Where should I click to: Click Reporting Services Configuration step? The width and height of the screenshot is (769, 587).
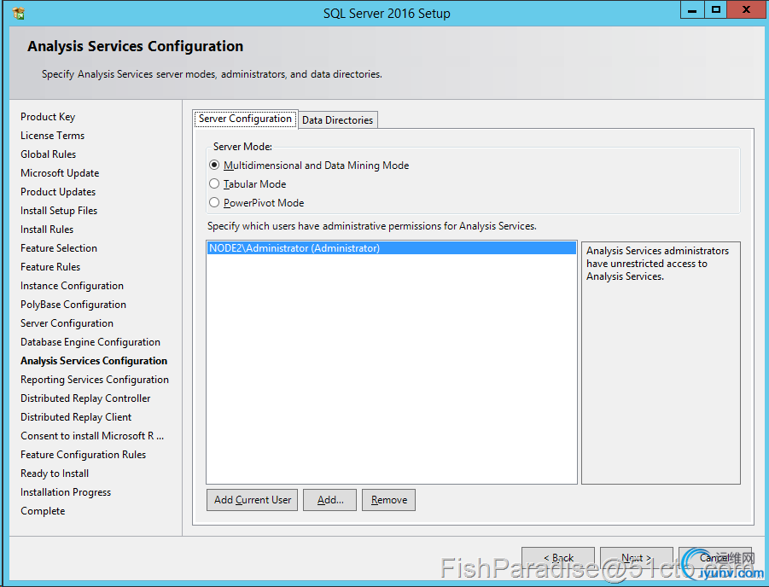tap(95, 380)
